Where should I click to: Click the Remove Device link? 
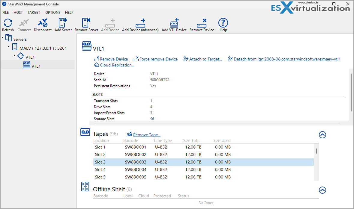(113, 59)
